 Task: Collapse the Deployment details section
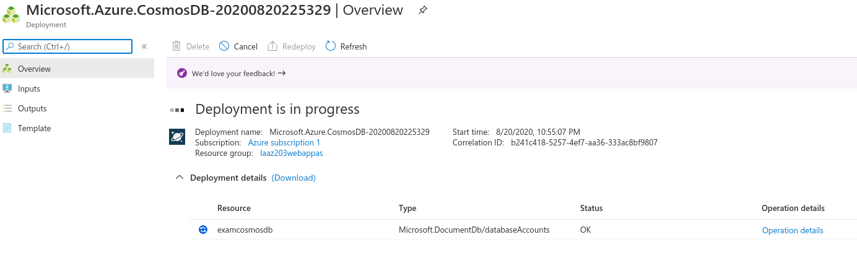[x=180, y=178]
